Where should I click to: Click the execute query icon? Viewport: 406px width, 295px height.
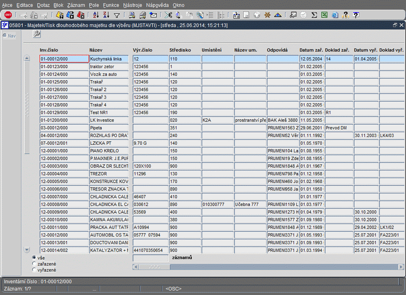pos(70,15)
